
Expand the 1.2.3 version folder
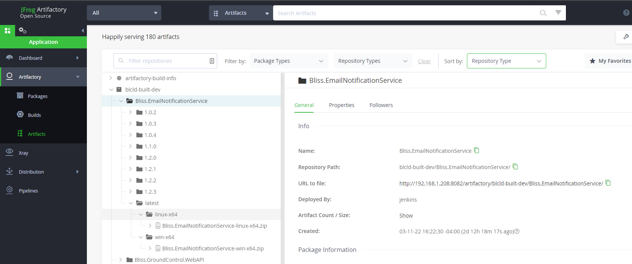pyautogui.click(x=130, y=192)
